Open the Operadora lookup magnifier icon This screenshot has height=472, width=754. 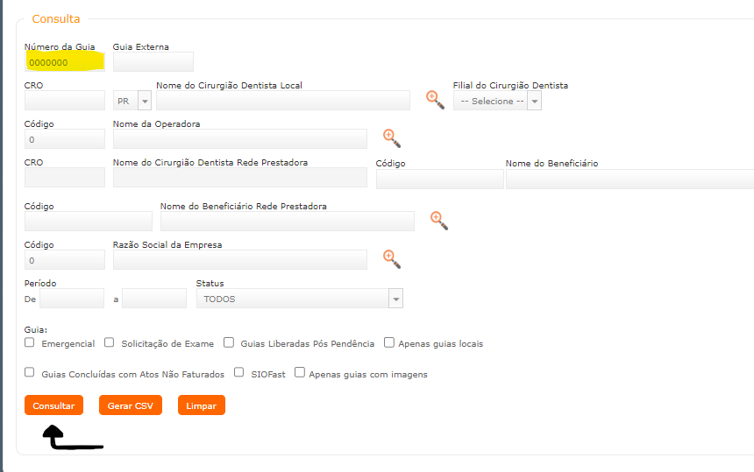click(x=391, y=137)
